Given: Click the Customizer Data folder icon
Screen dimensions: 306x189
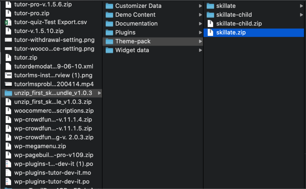Looking at the screenshot, I should pos(109,6).
